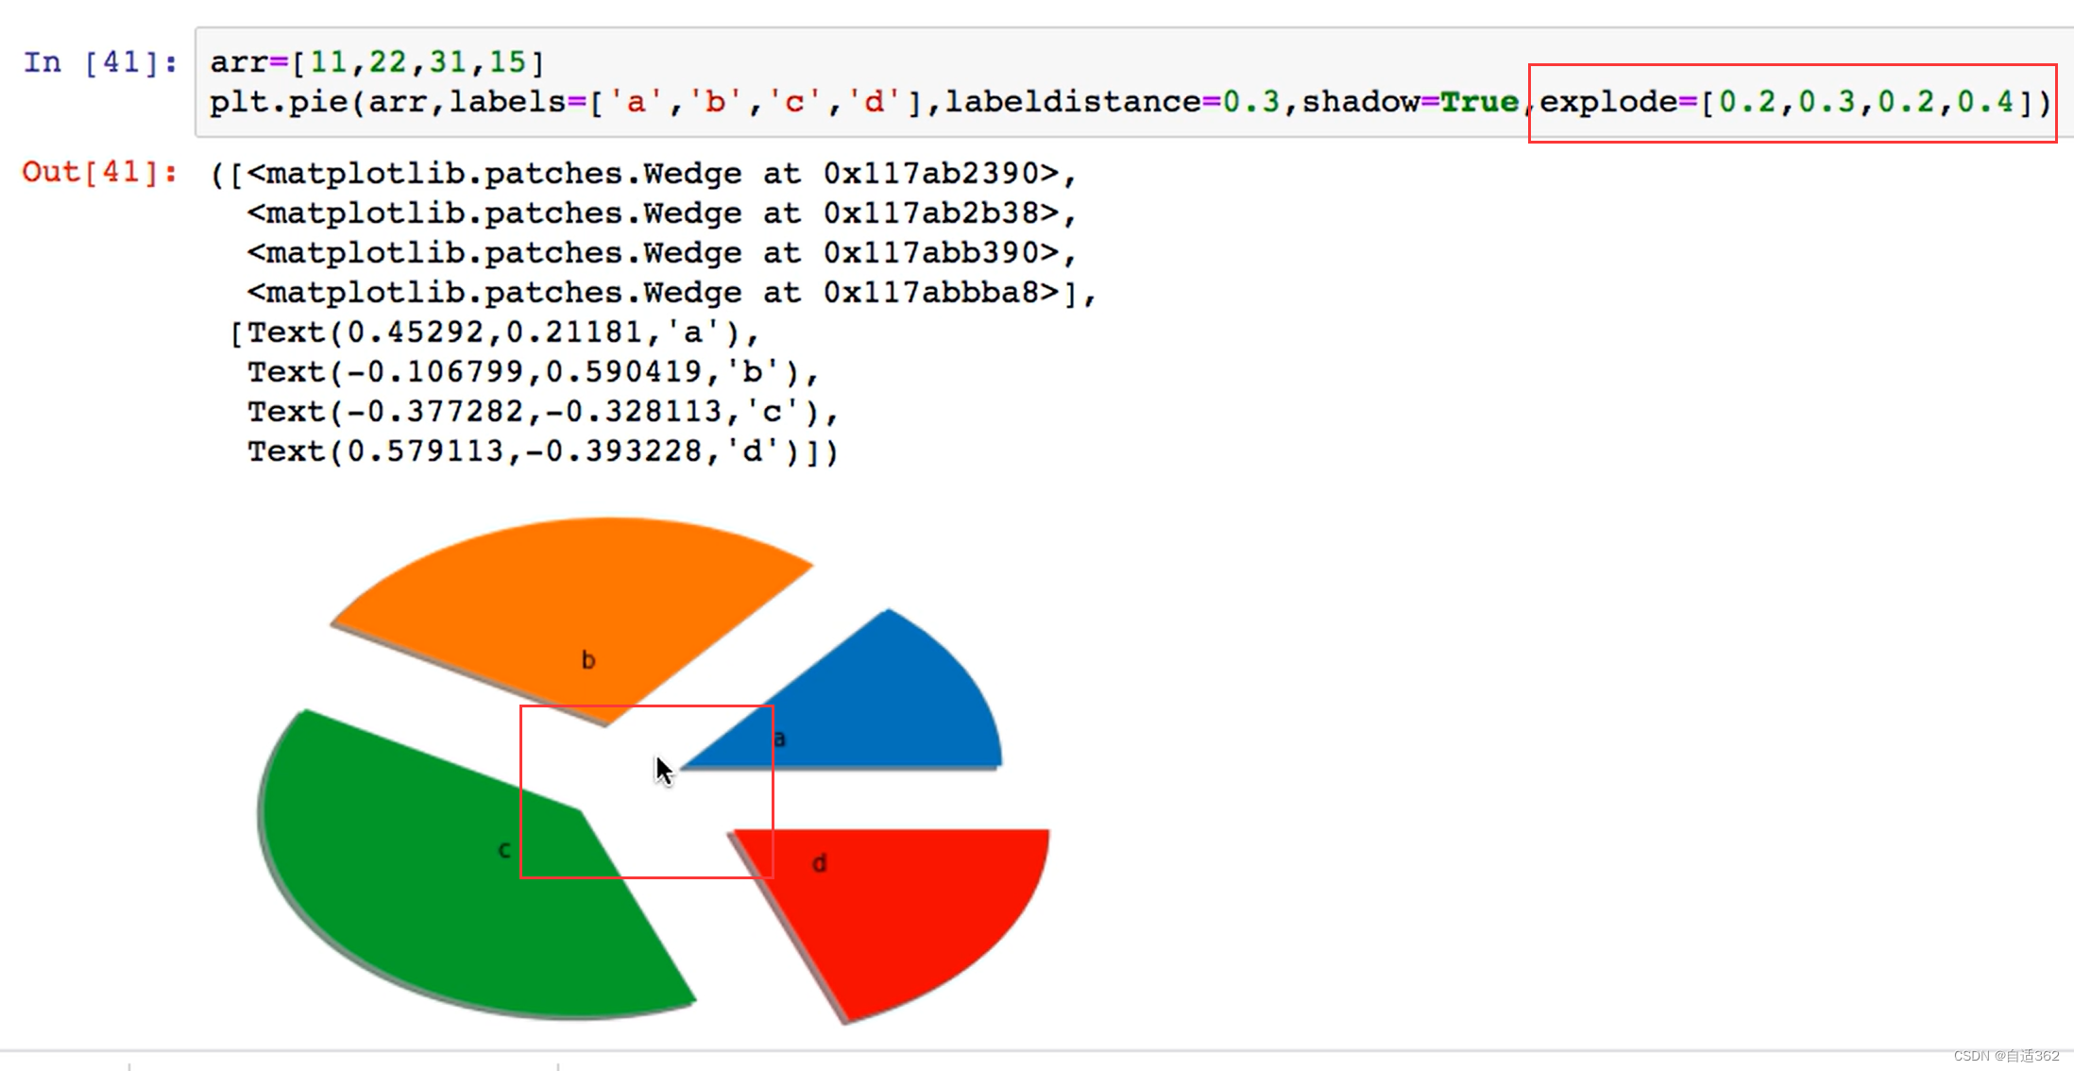The width and height of the screenshot is (2074, 1071).
Task: Click output line 'Wedge at 0x117ab2b38'
Action: click(661, 213)
